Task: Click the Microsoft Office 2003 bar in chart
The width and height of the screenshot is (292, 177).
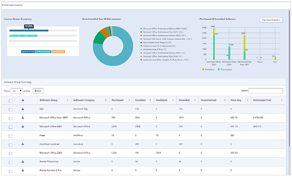Action: [229, 53]
